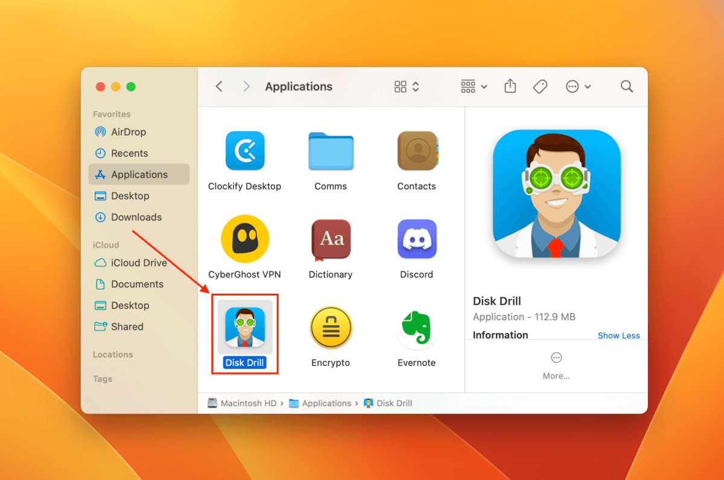Open iCloud Drive in the sidebar
Screen dimensions: 724x480
[139, 263]
